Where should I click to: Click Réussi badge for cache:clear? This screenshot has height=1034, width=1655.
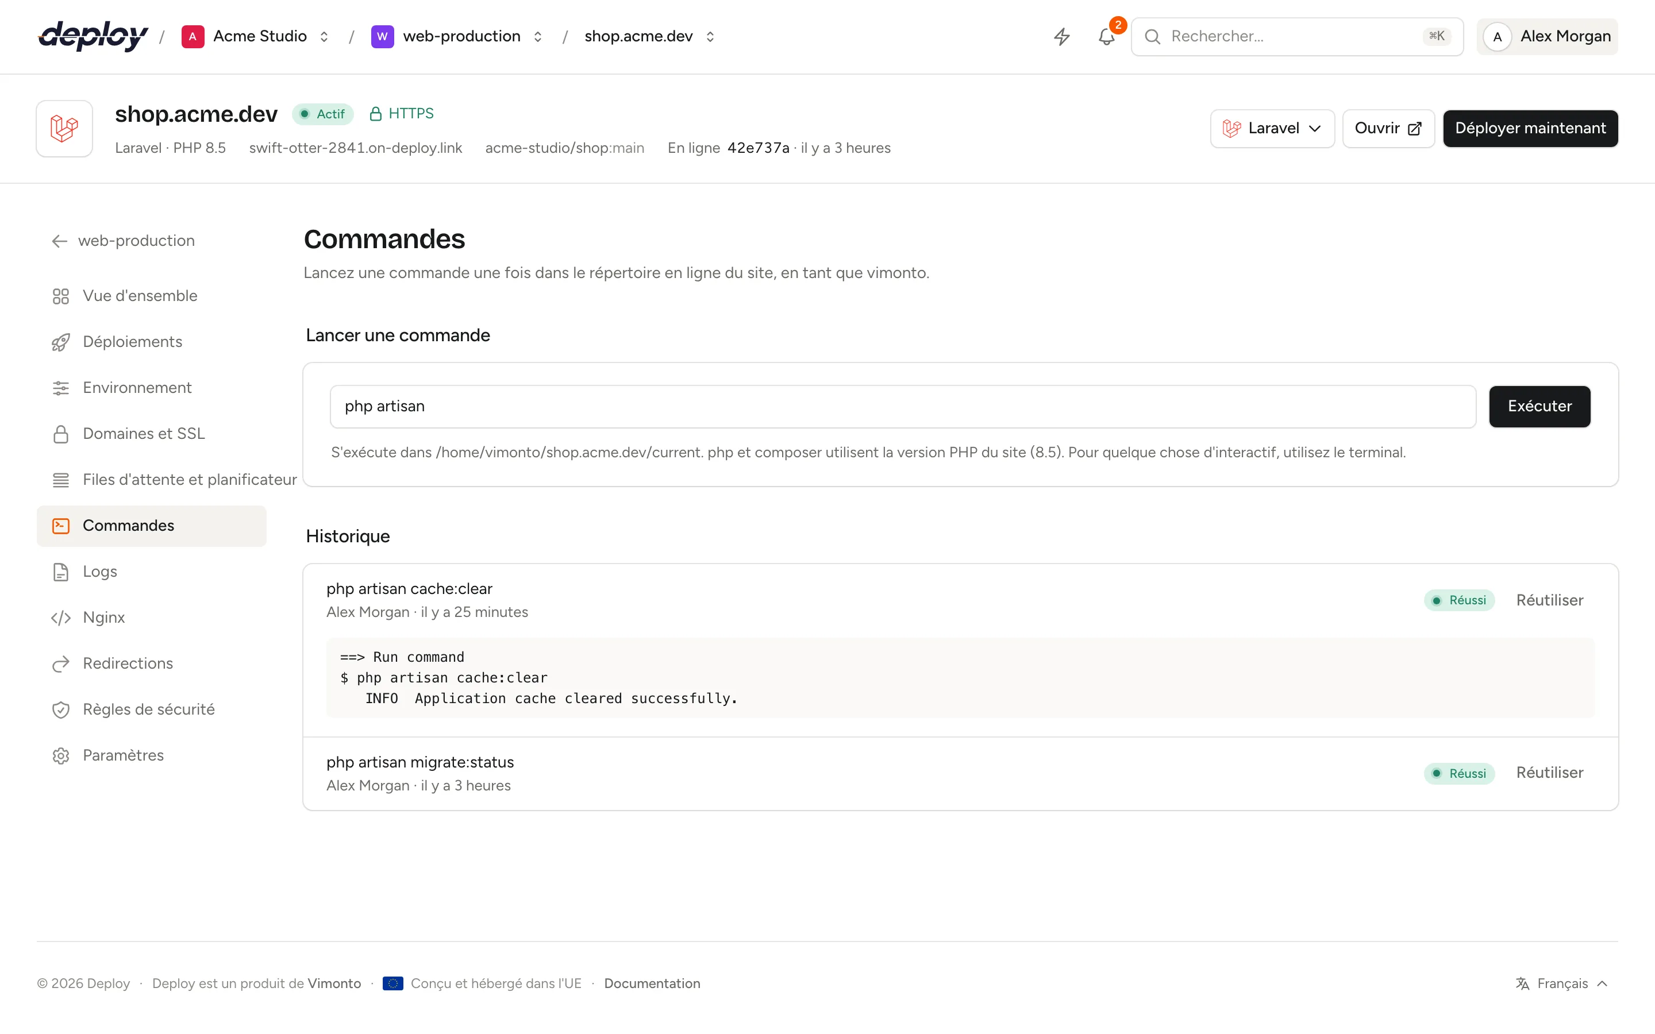tap(1460, 600)
